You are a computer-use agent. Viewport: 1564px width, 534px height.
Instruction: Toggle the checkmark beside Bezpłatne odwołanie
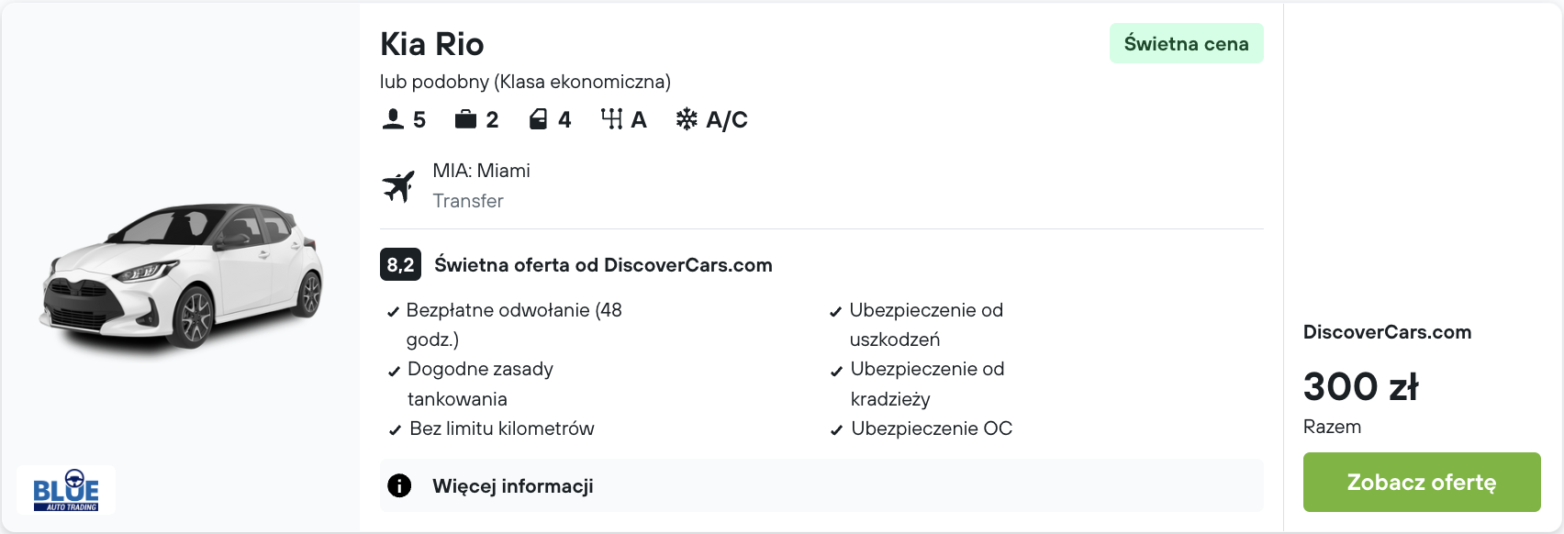[393, 312]
